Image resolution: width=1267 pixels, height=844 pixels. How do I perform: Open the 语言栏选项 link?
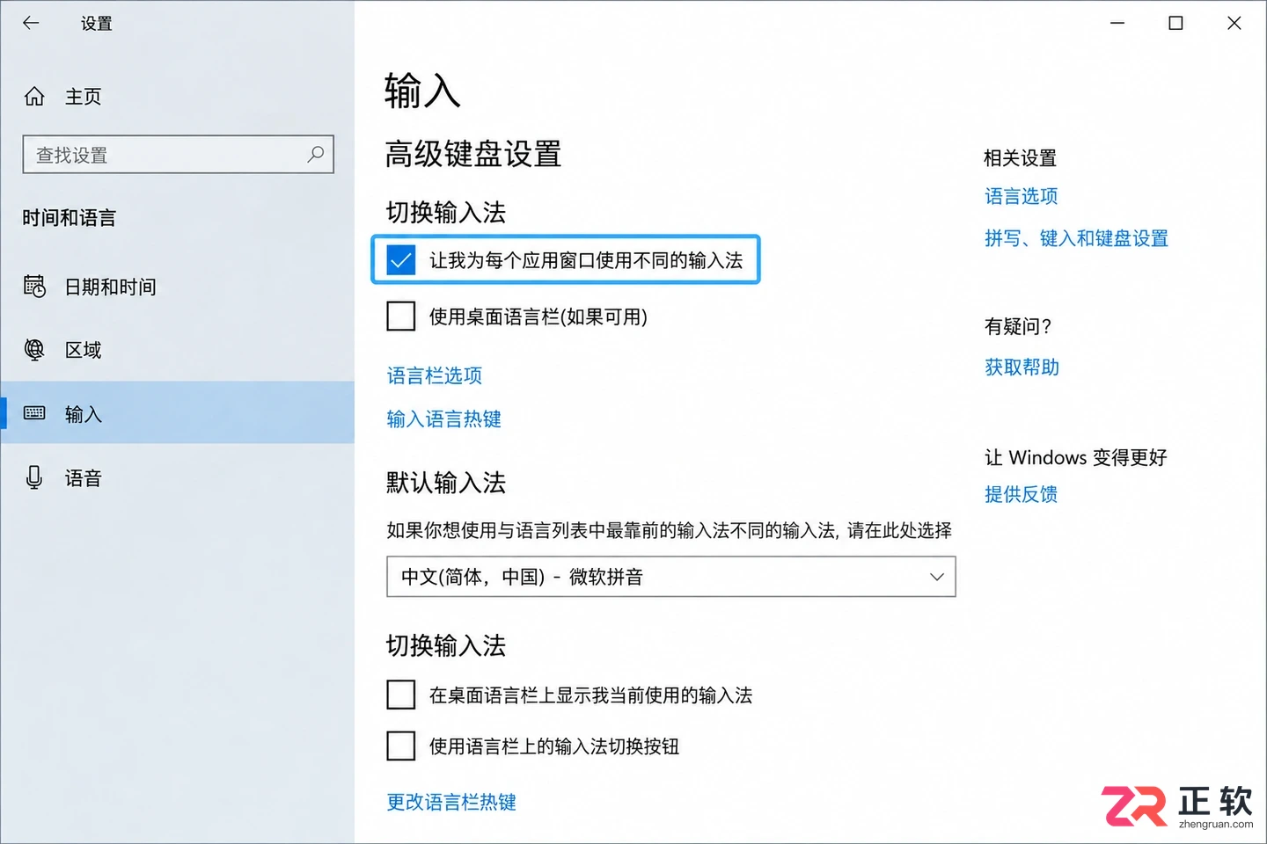435,375
